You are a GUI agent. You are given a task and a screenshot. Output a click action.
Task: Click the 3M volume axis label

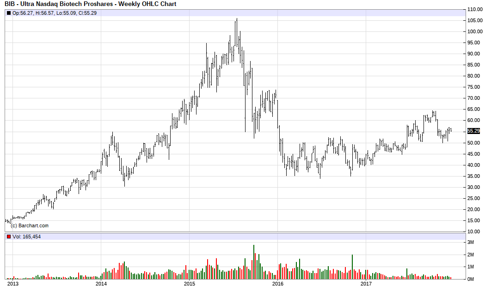pyautogui.click(x=471, y=243)
